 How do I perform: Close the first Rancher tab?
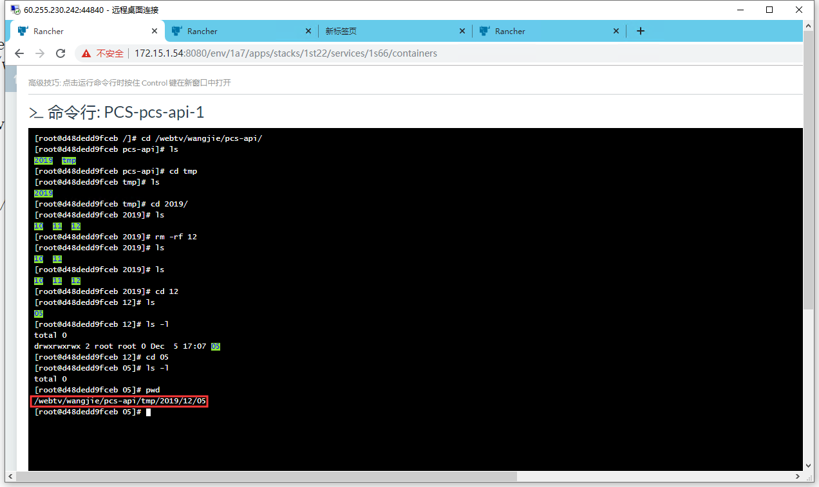[x=155, y=31]
